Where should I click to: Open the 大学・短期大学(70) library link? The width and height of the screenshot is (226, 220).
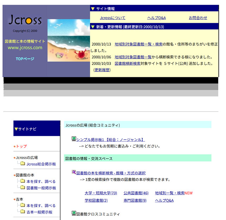pyautogui.click(x=101, y=193)
